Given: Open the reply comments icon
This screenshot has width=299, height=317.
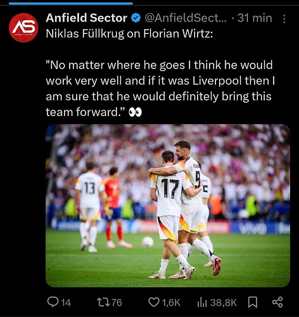Looking at the screenshot, I should [53, 302].
